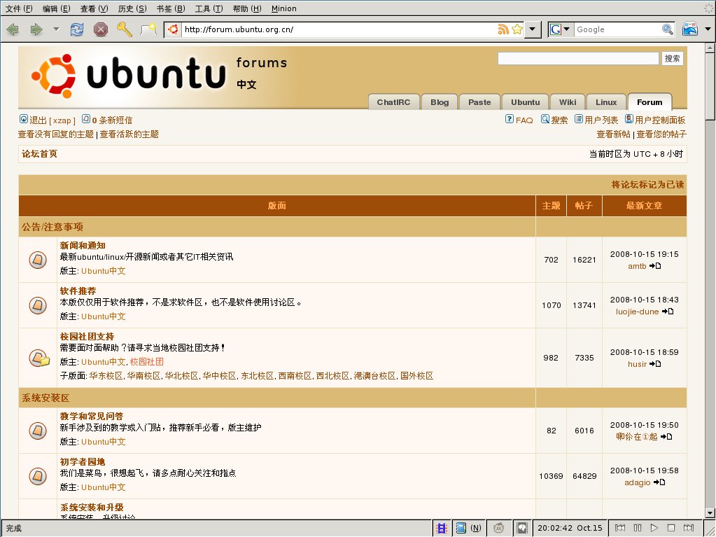The image size is (716, 537).
Task: Stop playback with the square button
Action: [671, 528]
